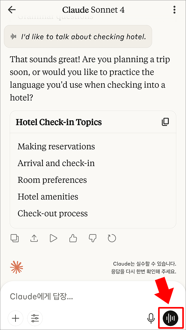Open the Claude Sonnet 4 model selector
Viewport: 186px width, 330px height.
tap(94, 10)
